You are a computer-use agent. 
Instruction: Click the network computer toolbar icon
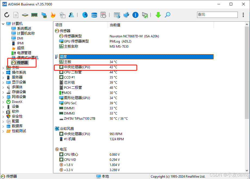(44, 15)
